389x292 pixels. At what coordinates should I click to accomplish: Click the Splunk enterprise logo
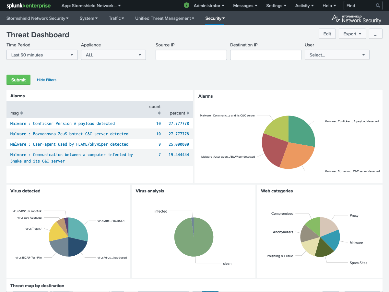(x=28, y=6)
